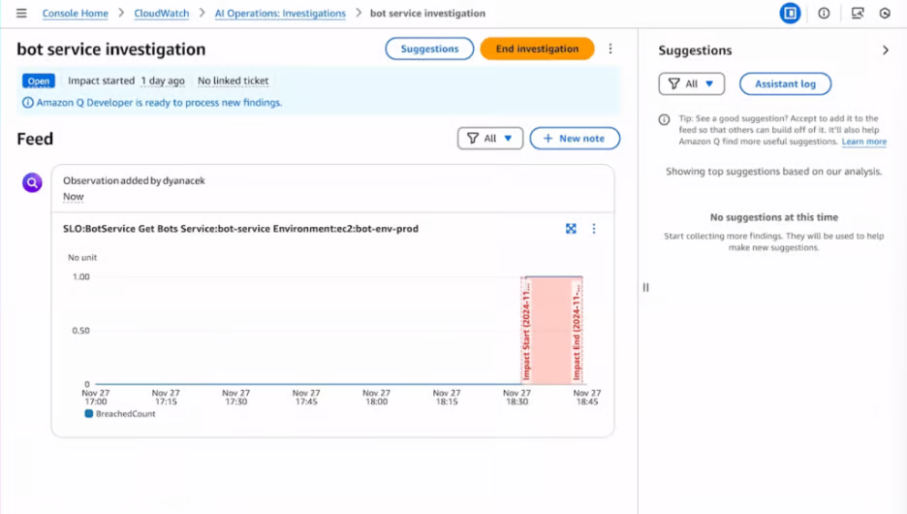Open the hamburger navigation menu
907x514 pixels.
(21, 14)
